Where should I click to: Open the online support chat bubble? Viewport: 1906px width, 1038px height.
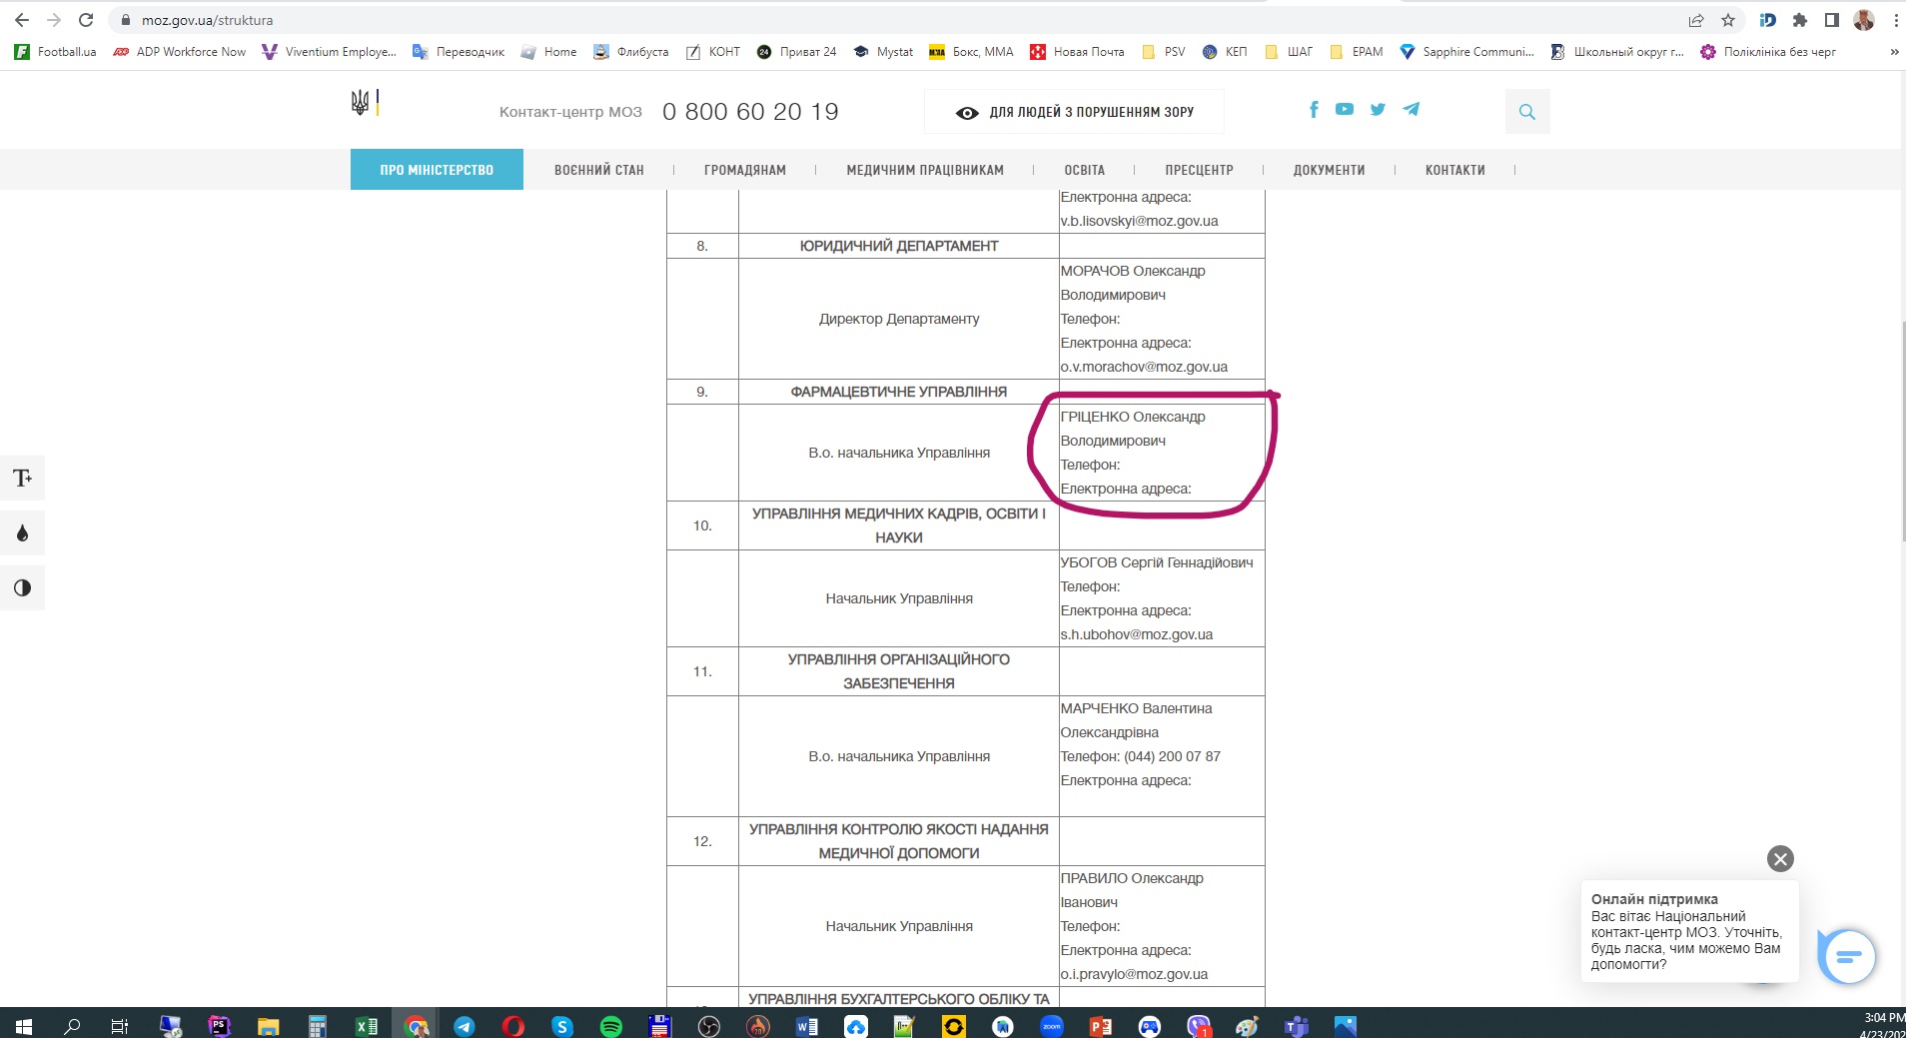point(1847,957)
